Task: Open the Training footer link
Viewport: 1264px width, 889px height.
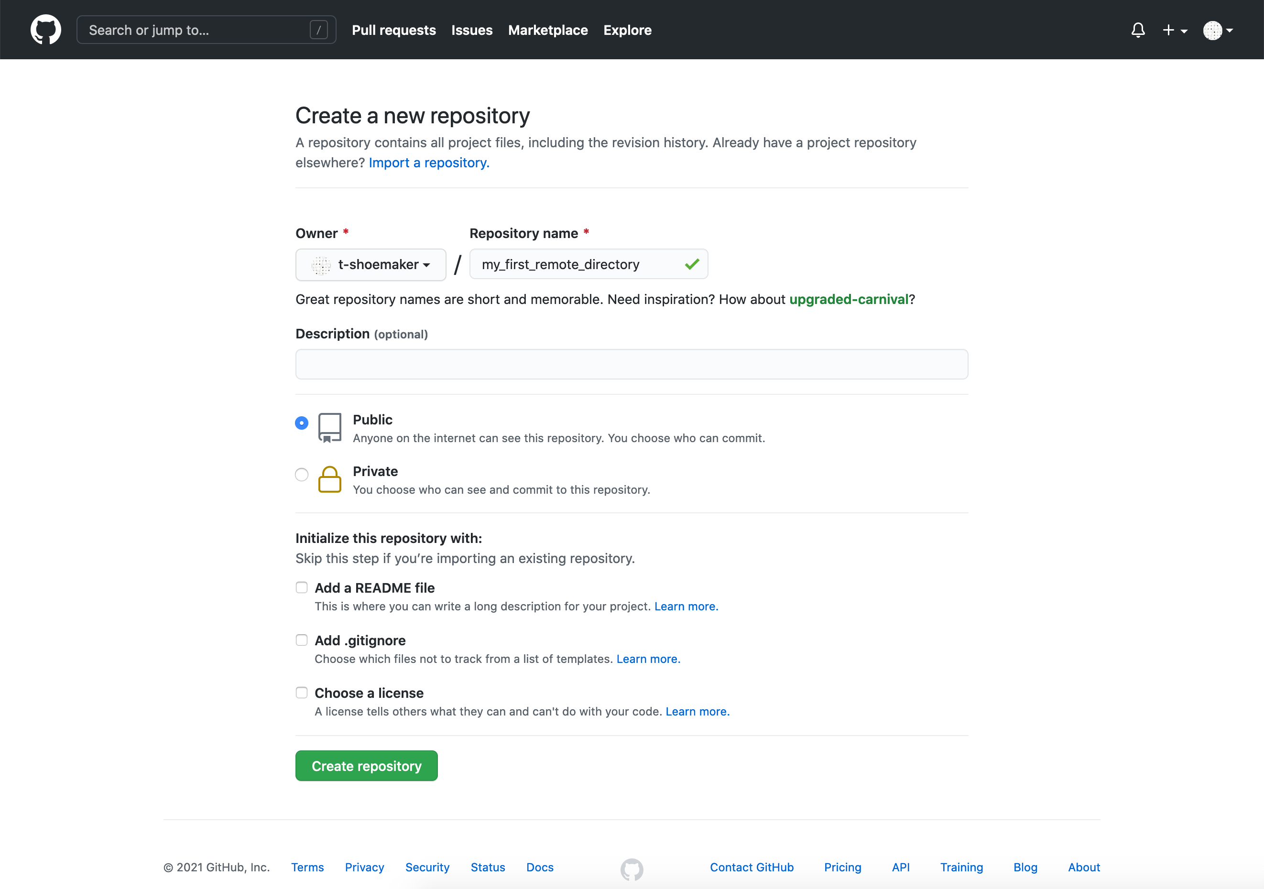Action: pyautogui.click(x=961, y=867)
